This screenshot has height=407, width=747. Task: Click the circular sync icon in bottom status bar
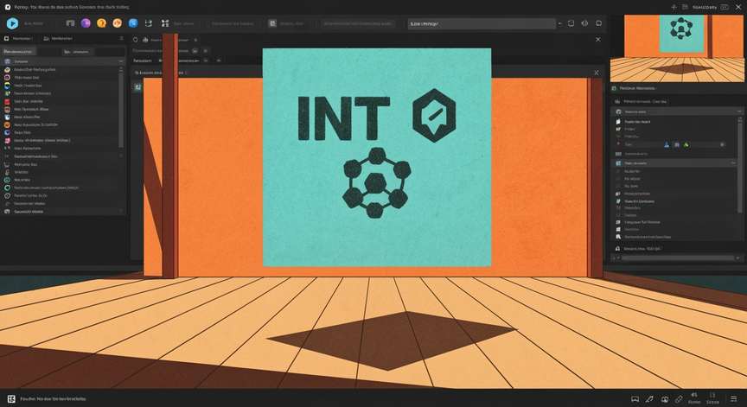pos(665,399)
